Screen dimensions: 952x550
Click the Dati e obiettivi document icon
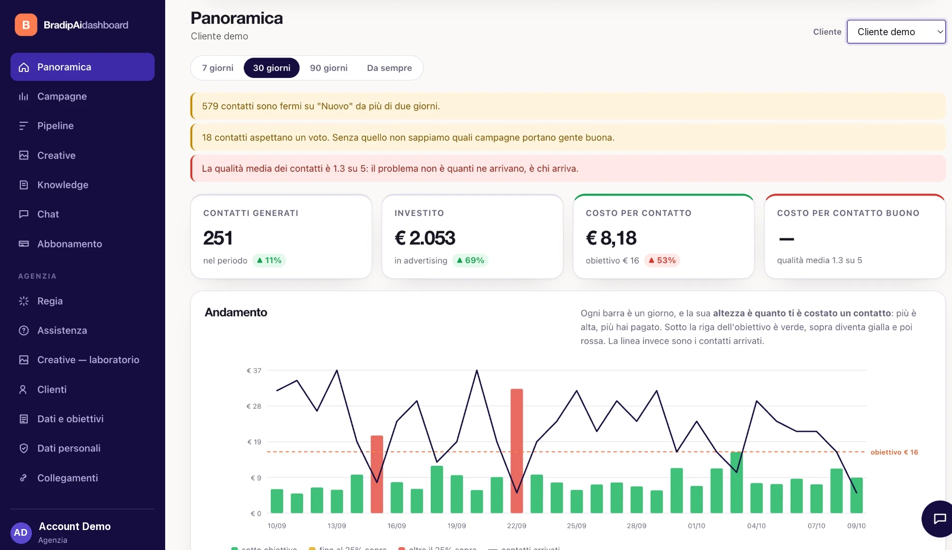coord(24,419)
